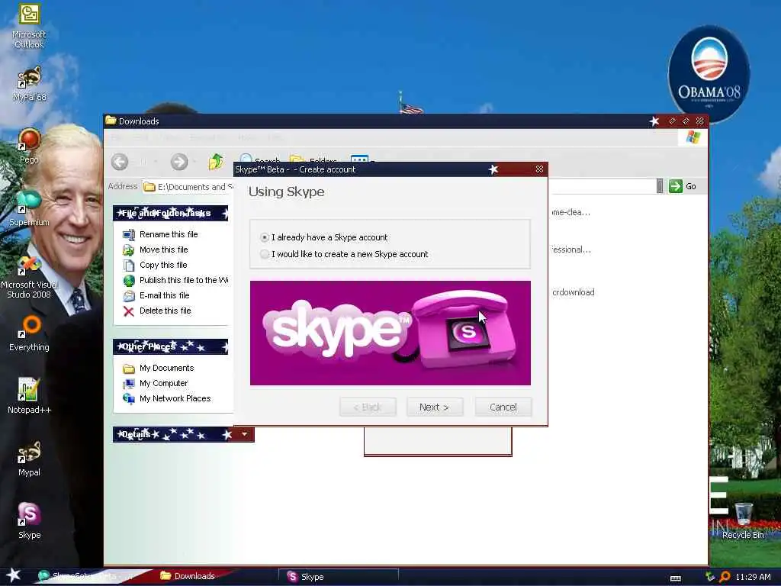Switch to the SkypeSetupBeta taskbar item
The image size is (781, 586).
(x=85, y=577)
